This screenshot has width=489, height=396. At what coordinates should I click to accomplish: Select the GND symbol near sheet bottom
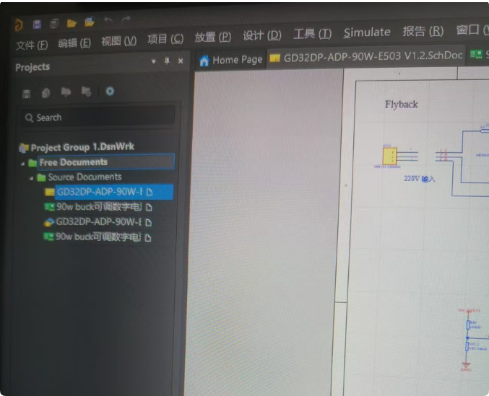click(x=466, y=365)
